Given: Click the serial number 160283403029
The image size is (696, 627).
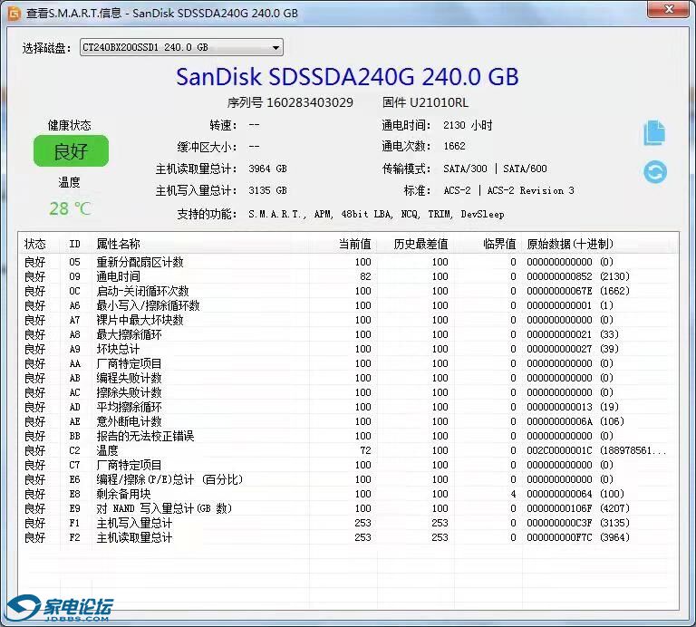Looking at the screenshot, I should [x=309, y=102].
